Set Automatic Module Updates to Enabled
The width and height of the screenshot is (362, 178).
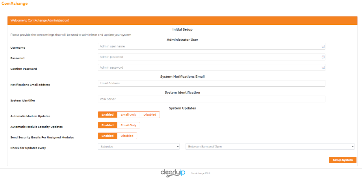(107, 115)
